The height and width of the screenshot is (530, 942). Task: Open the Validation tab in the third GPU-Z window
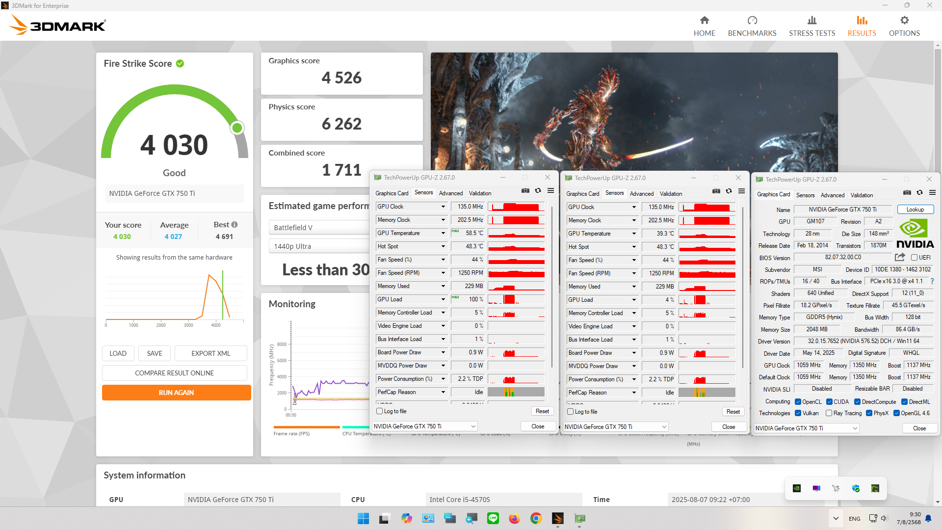(x=862, y=195)
